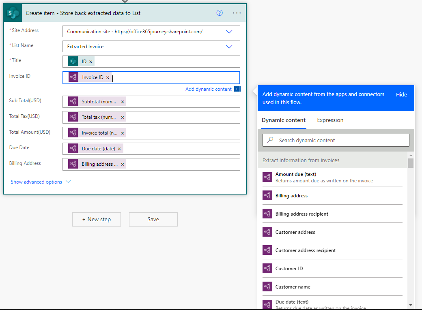The image size is (422, 310).
Task: Insert Customer address recipient dynamic content
Action: point(332,250)
